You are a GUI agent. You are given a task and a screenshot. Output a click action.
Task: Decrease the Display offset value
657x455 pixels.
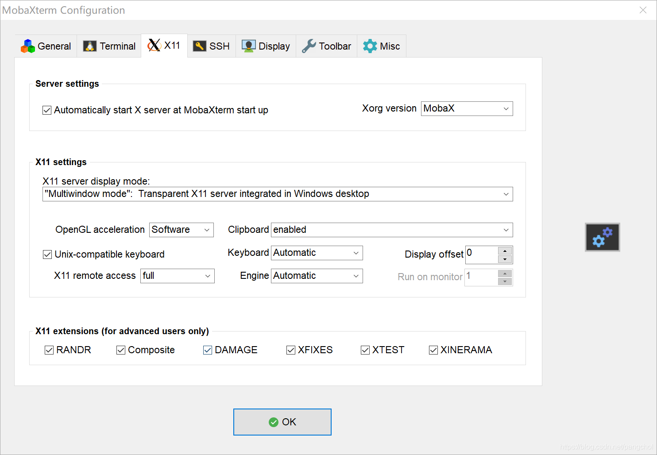coord(505,259)
